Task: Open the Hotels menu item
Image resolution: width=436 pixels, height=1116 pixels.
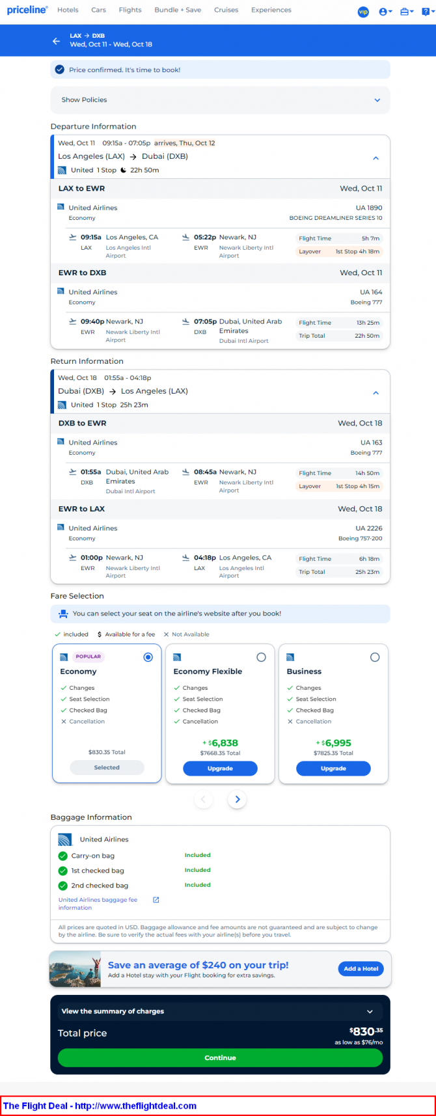Action: click(68, 10)
